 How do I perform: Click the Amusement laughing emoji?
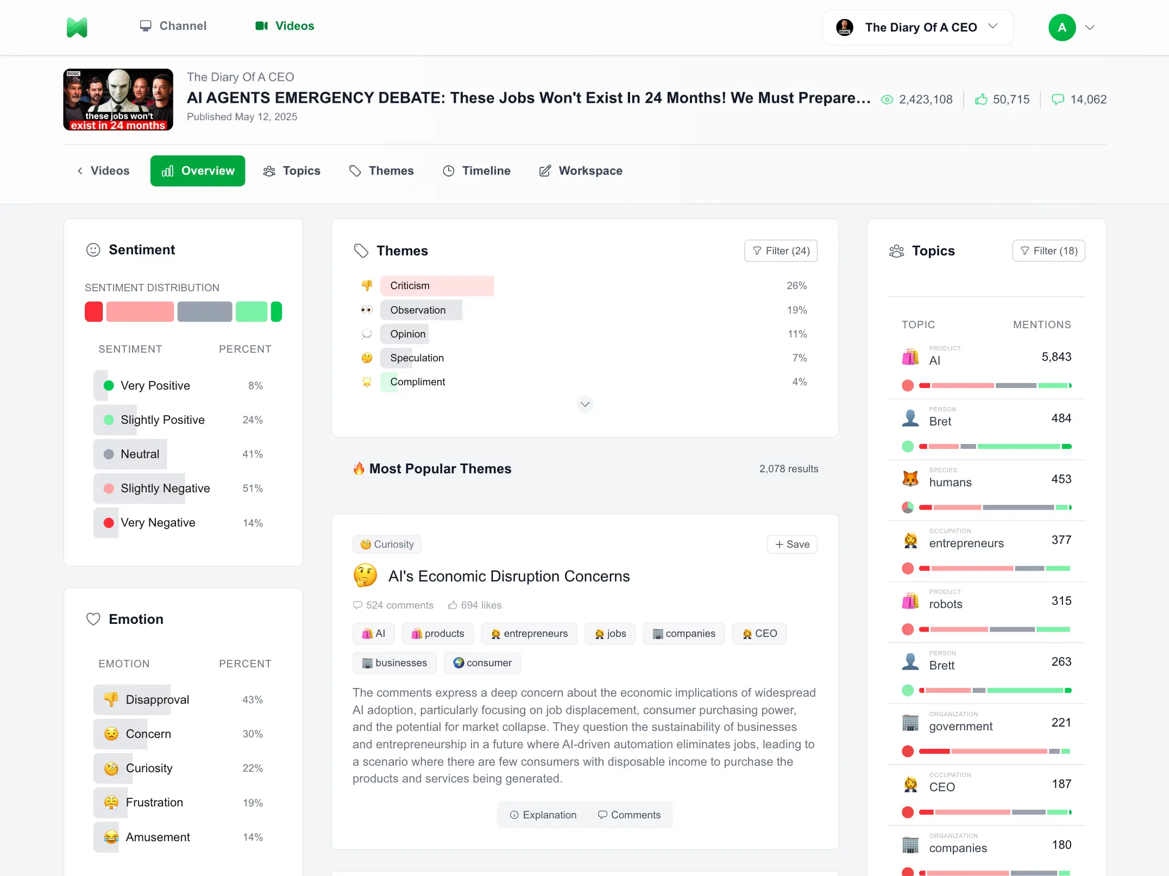[111, 837]
